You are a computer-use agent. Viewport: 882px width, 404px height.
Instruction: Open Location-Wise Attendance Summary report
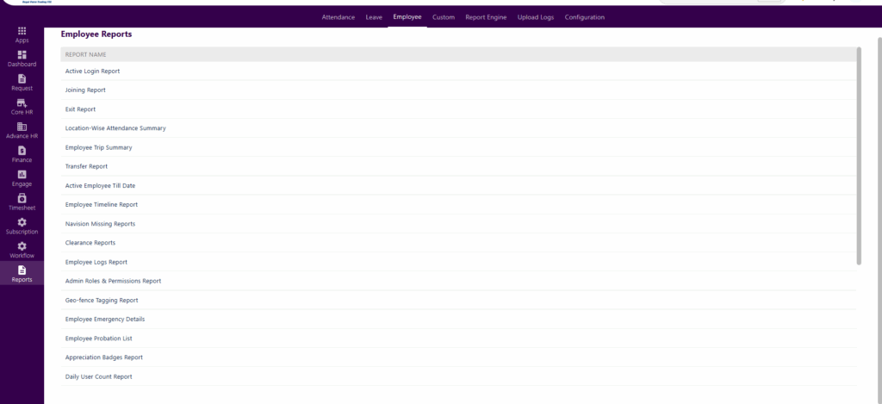(x=115, y=128)
